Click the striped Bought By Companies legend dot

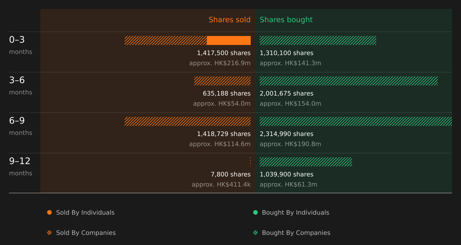pos(255,233)
